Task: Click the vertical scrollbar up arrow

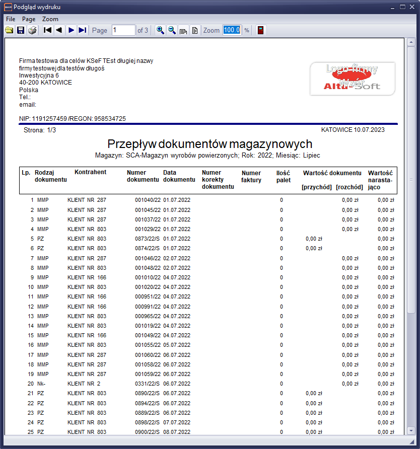Action: click(x=411, y=41)
